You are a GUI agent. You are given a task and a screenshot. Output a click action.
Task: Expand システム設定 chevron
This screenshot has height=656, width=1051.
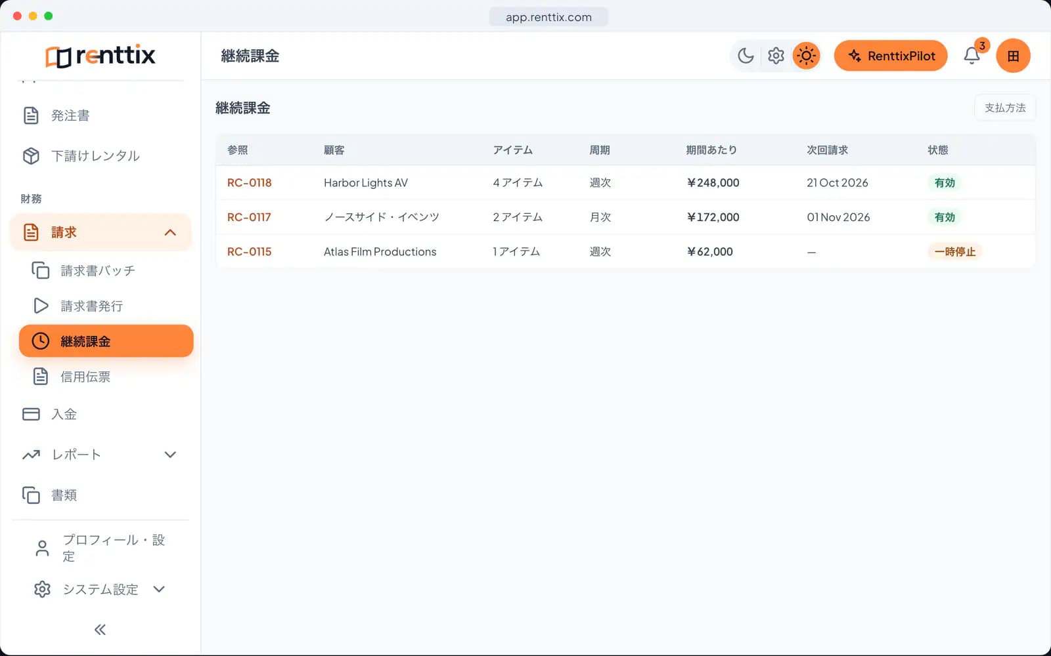coord(159,589)
